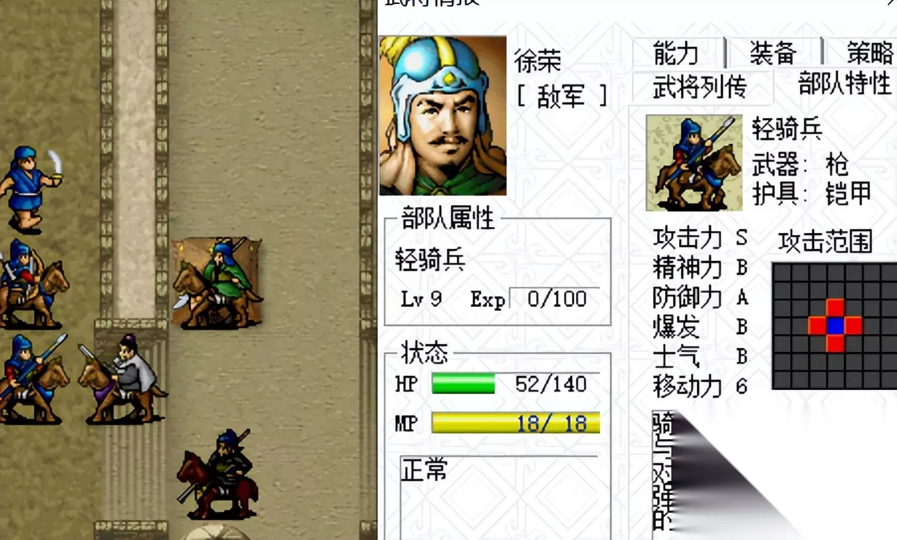
Task: Switch to the 策略 tab
Action: click(x=862, y=53)
